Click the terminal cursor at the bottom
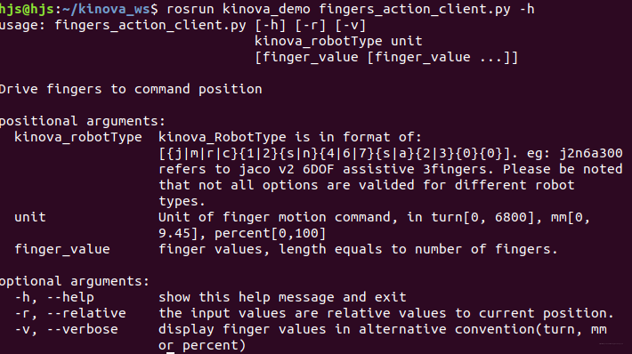The height and width of the screenshot is (354, 632). [x=171, y=353]
